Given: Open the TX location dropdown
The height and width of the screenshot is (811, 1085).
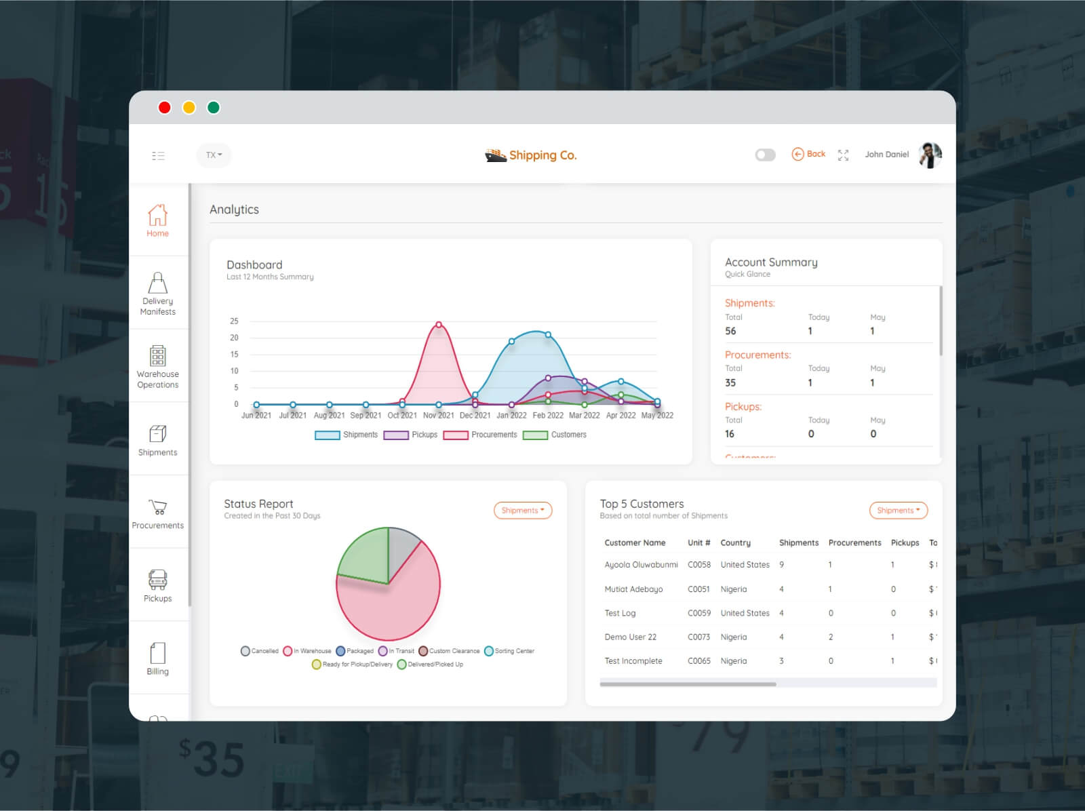Looking at the screenshot, I should (x=214, y=155).
